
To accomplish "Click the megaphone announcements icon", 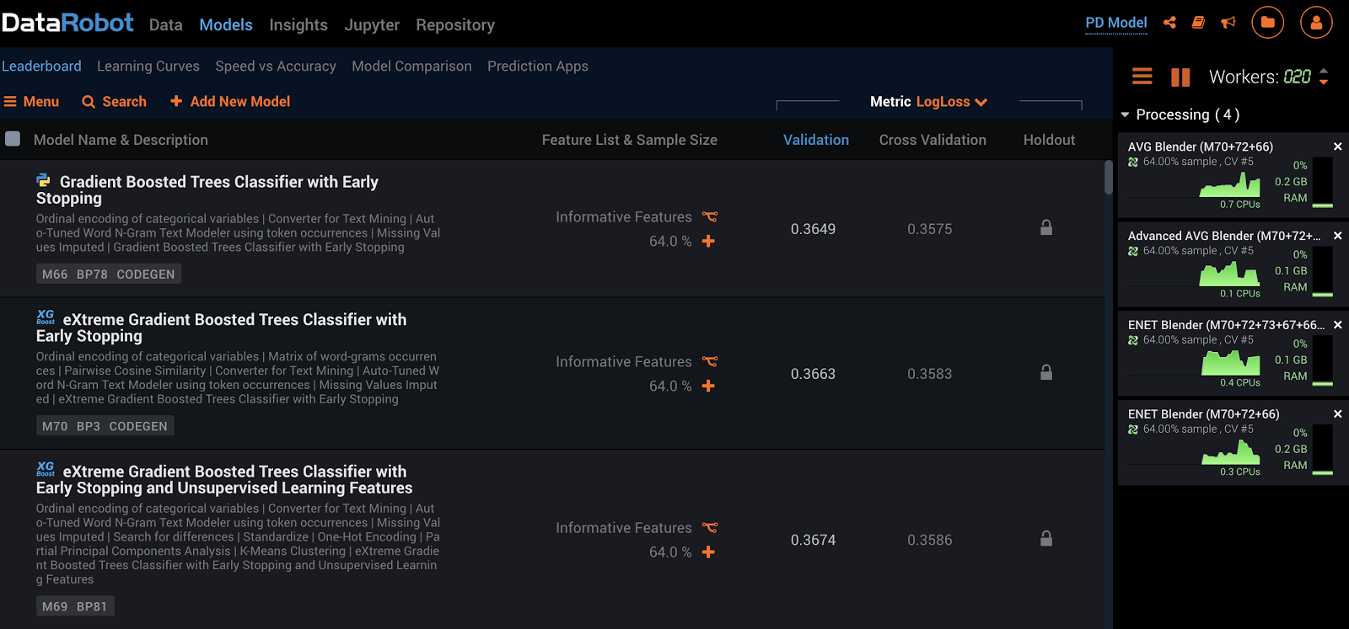I will coord(1228,23).
